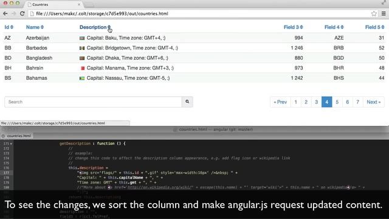Viewport: 389px width, 219px height.
Task: Click the search magnifier button
Action: coord(187,102)
